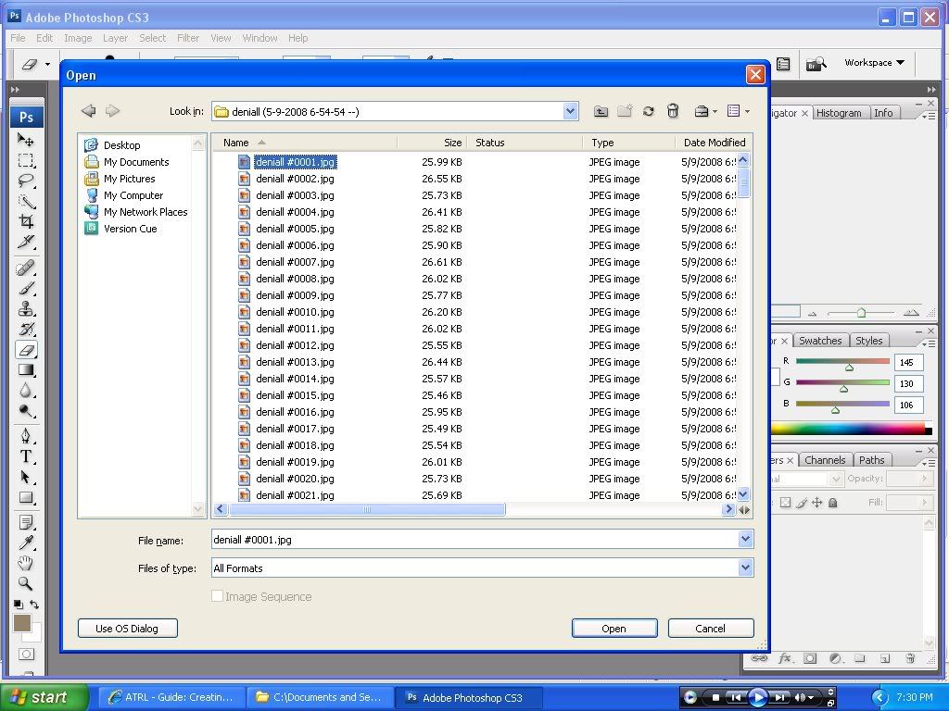
Task: Select the Notes tool
Action: point(25,522)
